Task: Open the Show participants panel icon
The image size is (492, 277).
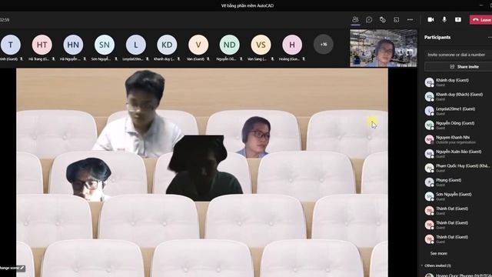Action: click(x=355, y=19)
